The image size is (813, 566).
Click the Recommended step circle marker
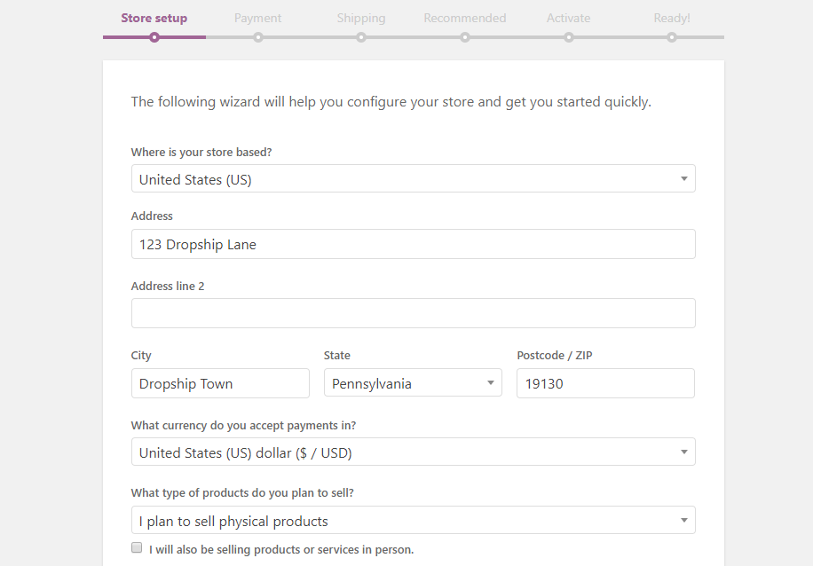[x=465, y=37]
